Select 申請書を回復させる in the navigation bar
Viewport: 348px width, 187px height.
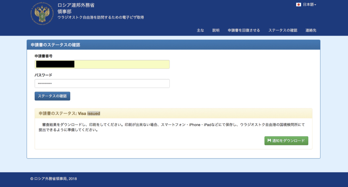244,30
